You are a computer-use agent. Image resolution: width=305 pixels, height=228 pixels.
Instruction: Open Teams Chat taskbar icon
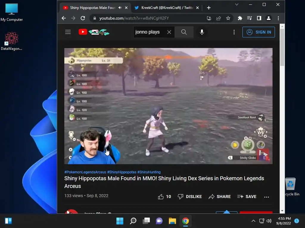(159, 221)
